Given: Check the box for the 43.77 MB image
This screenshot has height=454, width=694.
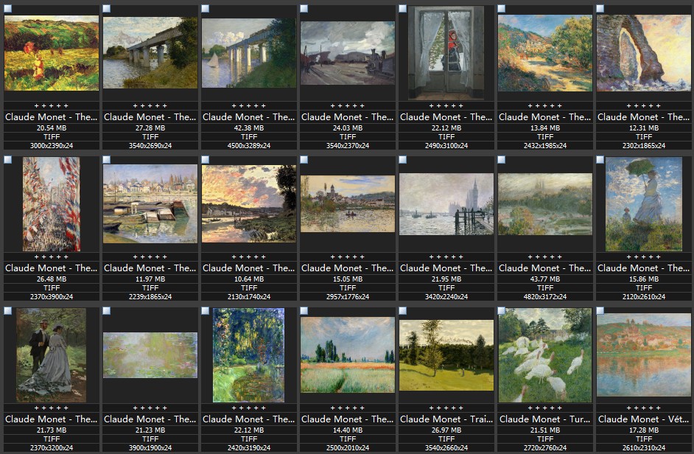Looking at the screenshot, I should pos(502,159).
